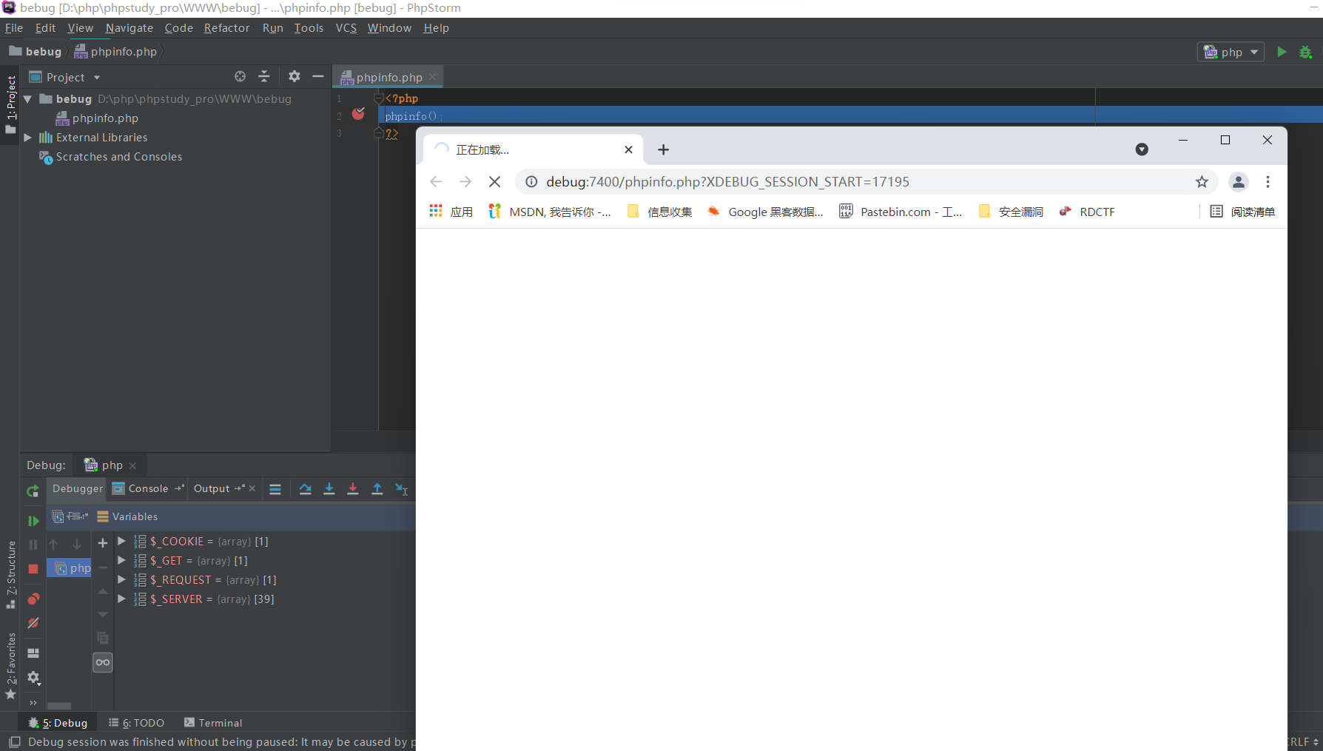Click the Locate/Scroll from Source target icon

coord(240,76)
